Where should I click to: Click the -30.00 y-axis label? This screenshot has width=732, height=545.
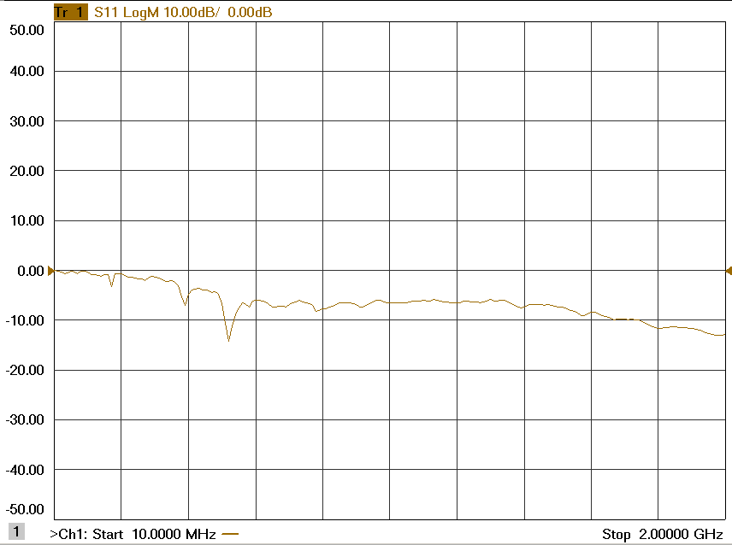coord(25,420)
